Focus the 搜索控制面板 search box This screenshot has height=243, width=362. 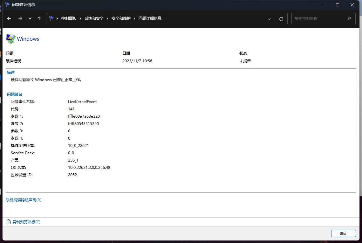click(x=323, y=19)
